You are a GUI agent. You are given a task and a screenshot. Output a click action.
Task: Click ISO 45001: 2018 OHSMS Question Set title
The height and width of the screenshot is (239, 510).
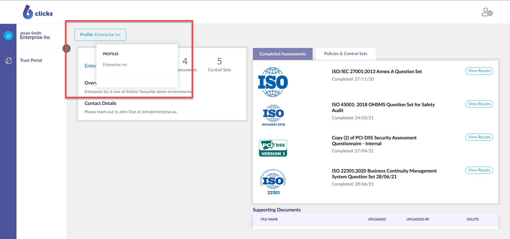[x=383, y=108]
